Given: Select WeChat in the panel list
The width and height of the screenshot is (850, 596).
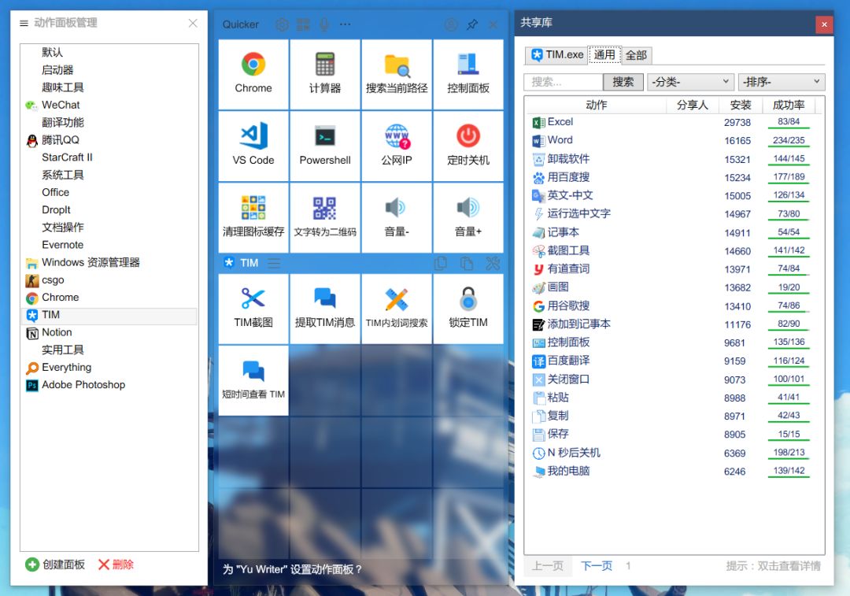Looking at the screenshot, I should (x=109, y=105).
